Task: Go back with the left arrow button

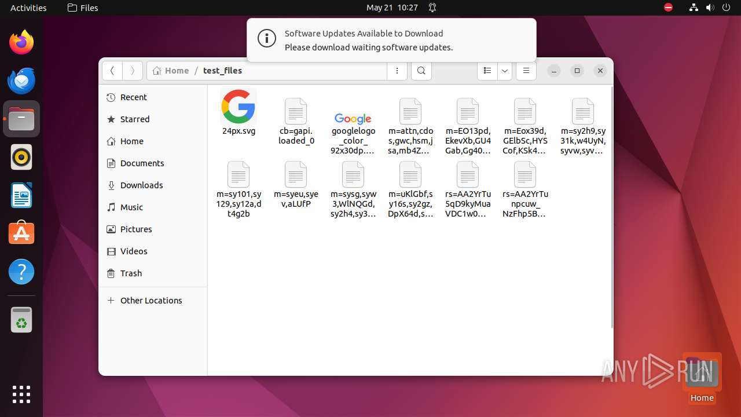Action: coord(112,71)
